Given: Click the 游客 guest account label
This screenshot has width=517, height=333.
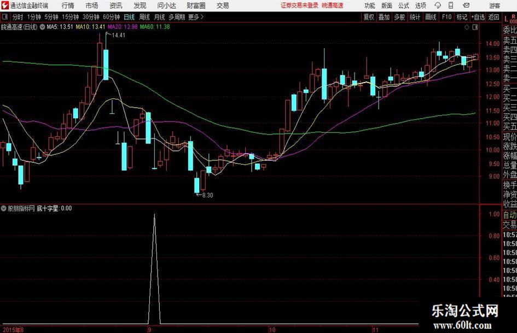Looking at the screenshot, I should click(x=495, y=5).
